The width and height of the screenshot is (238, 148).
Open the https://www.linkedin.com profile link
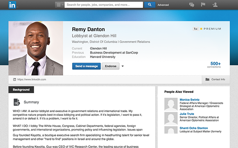click(32, 80)
